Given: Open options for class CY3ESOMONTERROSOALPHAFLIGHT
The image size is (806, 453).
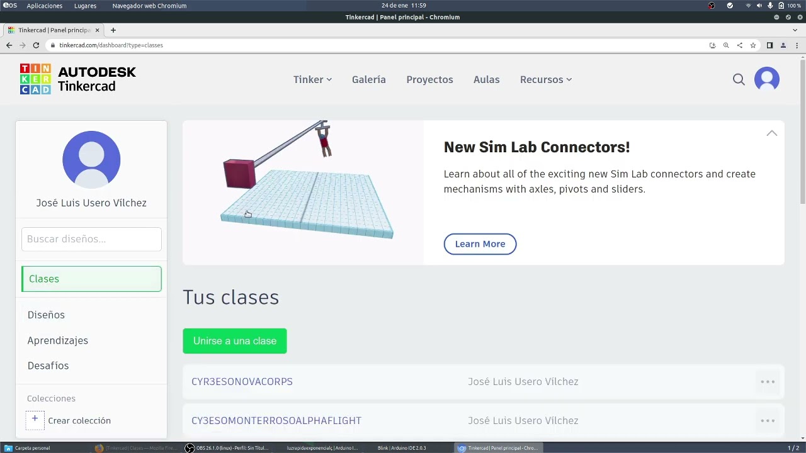Looking at the screenshot, I should click(x=767, y=421).
